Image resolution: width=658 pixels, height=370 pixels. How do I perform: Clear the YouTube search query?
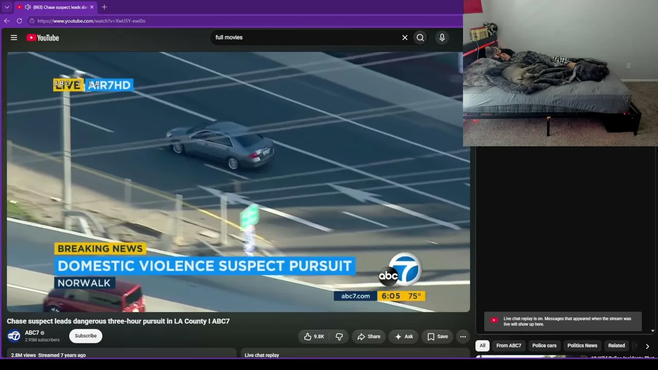405,38
